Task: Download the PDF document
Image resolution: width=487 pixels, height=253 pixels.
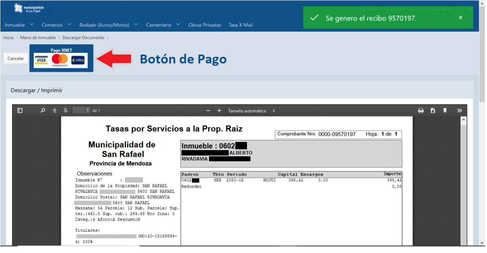Action: (x=433, y=111)
